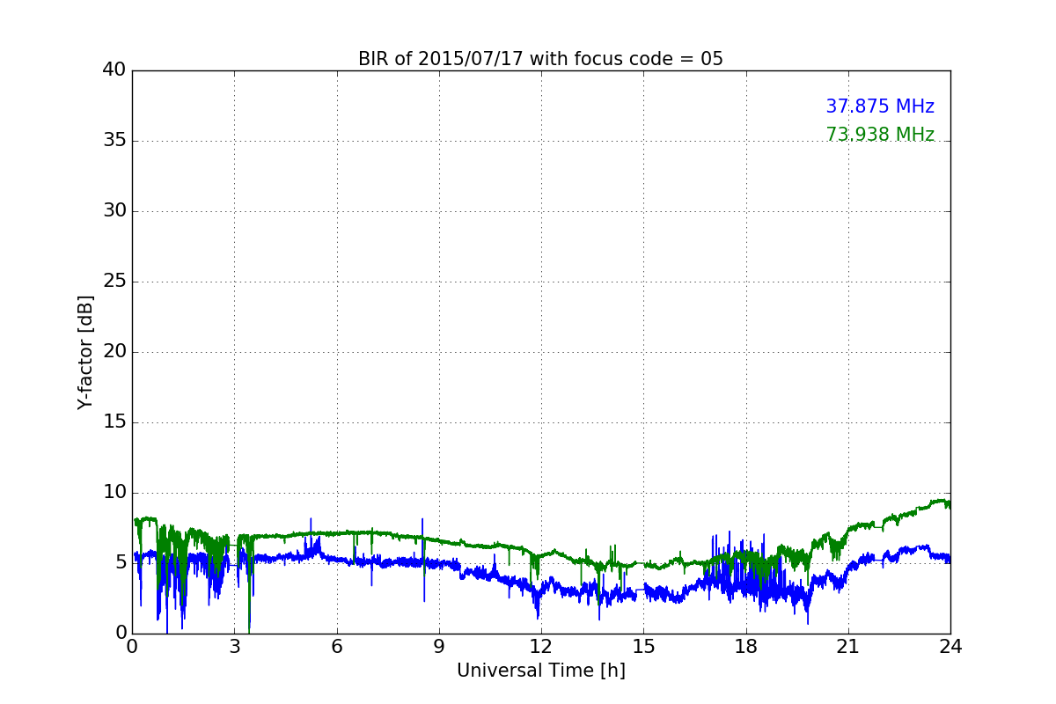Image resolution: width=1056 pixels, height=704 pixels.
Task: Click the x-axis tick label '24'
Action: [x=950, y=646]
